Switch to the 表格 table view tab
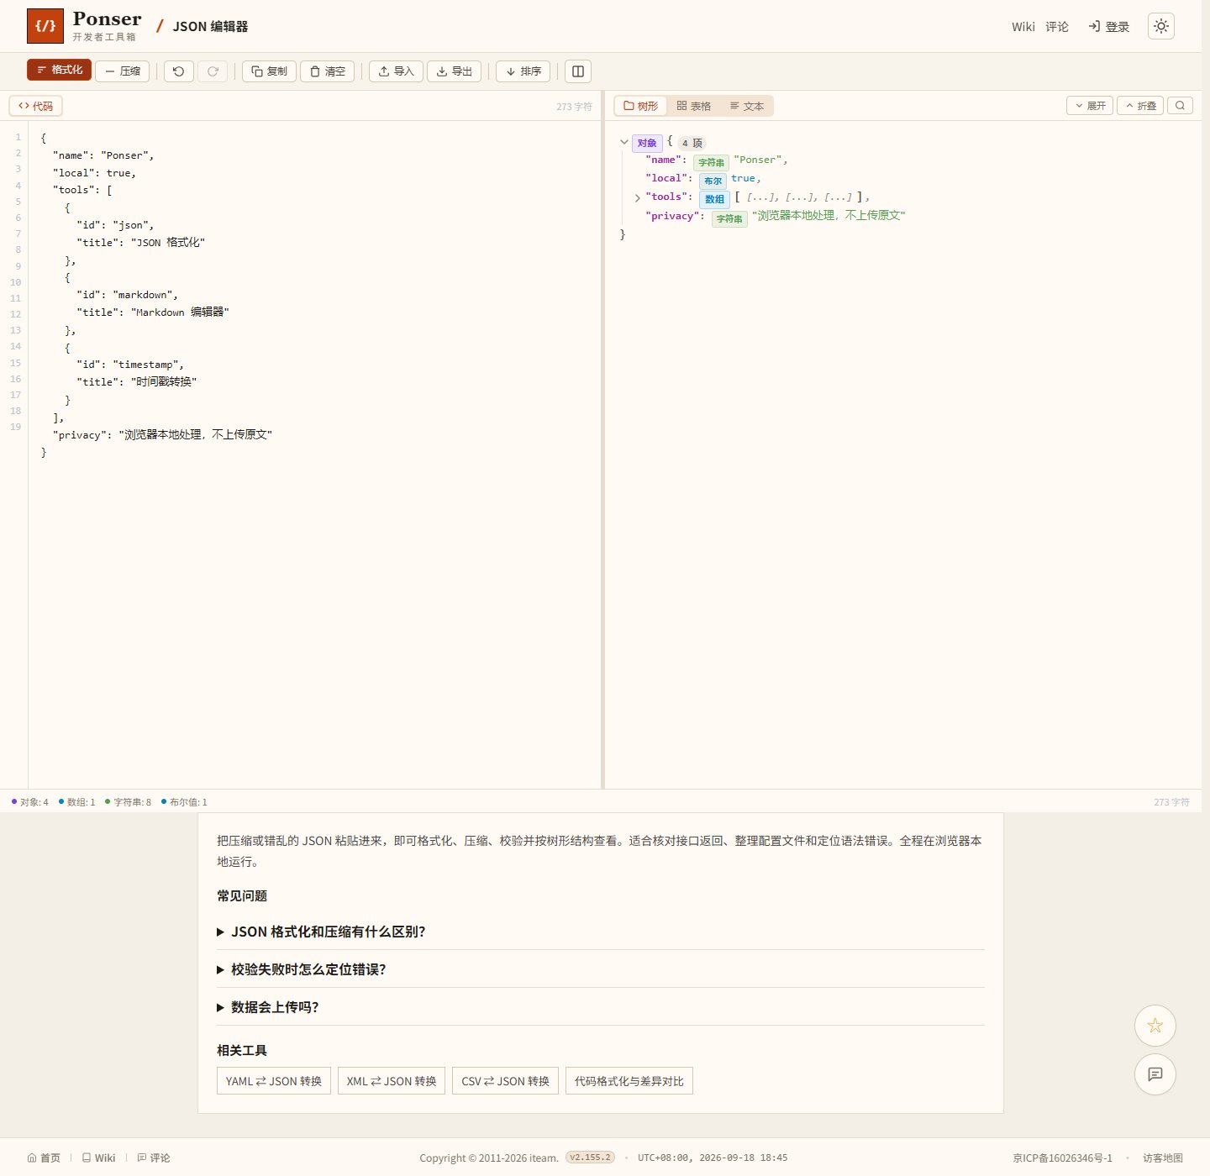1210x1176 pixels. [694, 106]
